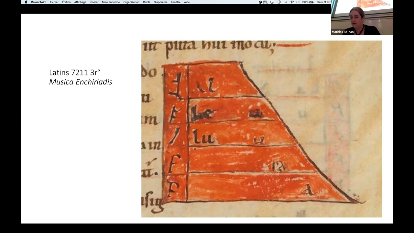The image size is (414, 233).
Task: Open the Aide menu
Action: click(x=187, y=2)
